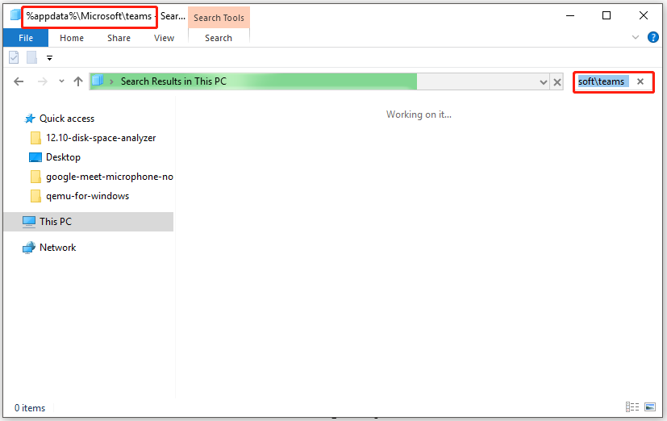Maximize the File Explorer window

click(607, 16)
